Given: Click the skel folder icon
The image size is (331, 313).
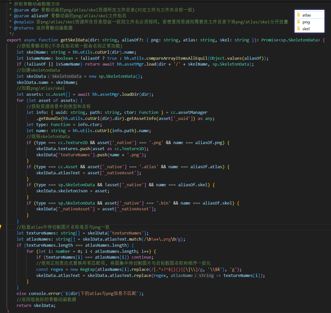Looking at the screenshot, I should 298,29.
